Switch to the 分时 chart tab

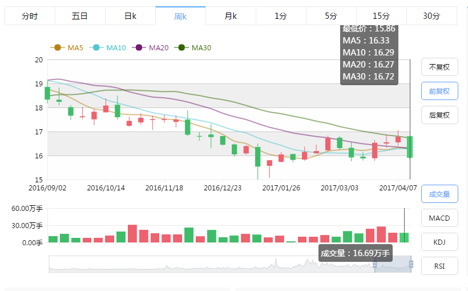point(30,16)
